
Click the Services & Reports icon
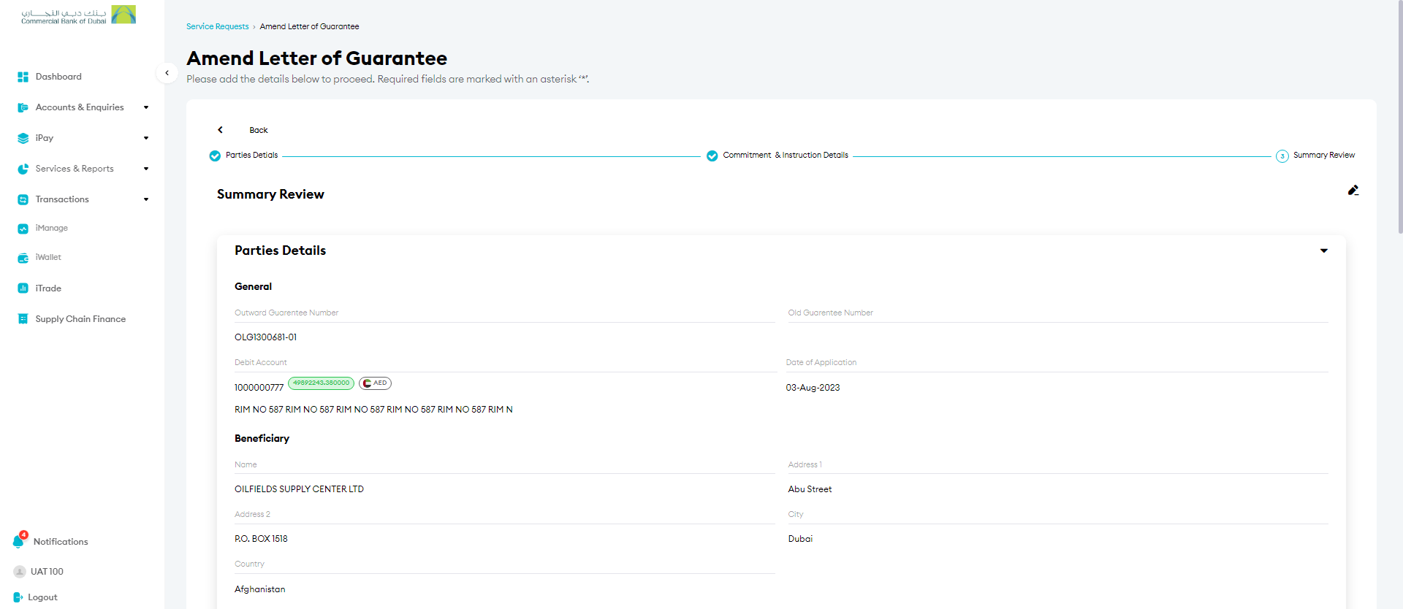coord(23,169)
